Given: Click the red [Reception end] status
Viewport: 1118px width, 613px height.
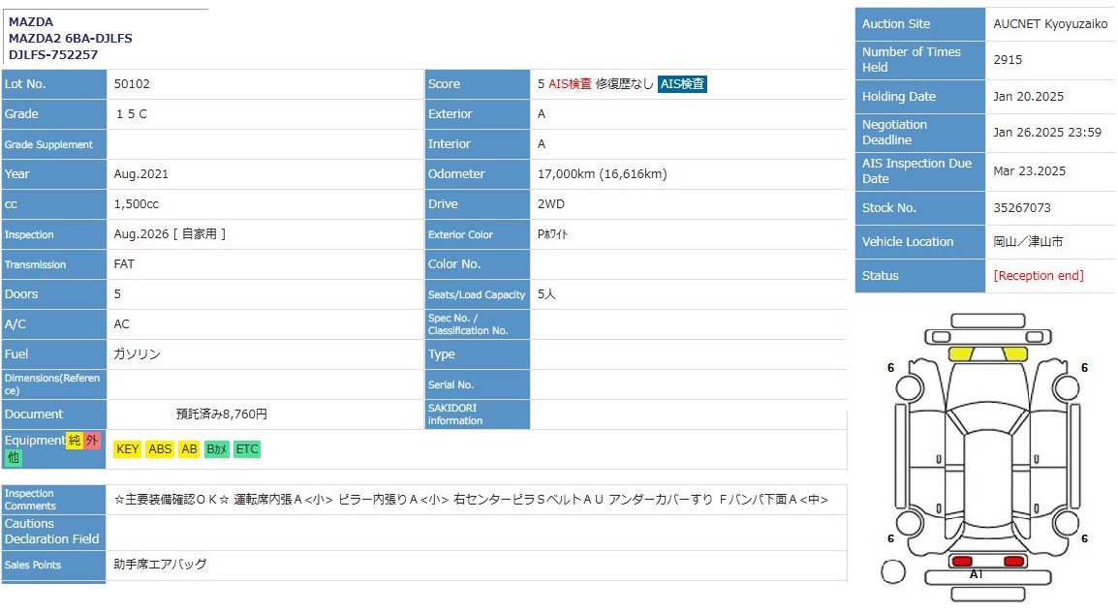Looking at the screenshot, I should (x=1039, y=276).
